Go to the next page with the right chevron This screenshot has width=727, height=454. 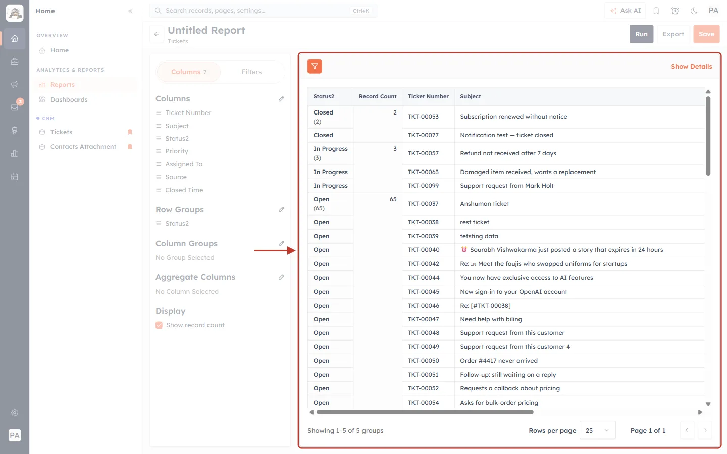coord(705,430)
